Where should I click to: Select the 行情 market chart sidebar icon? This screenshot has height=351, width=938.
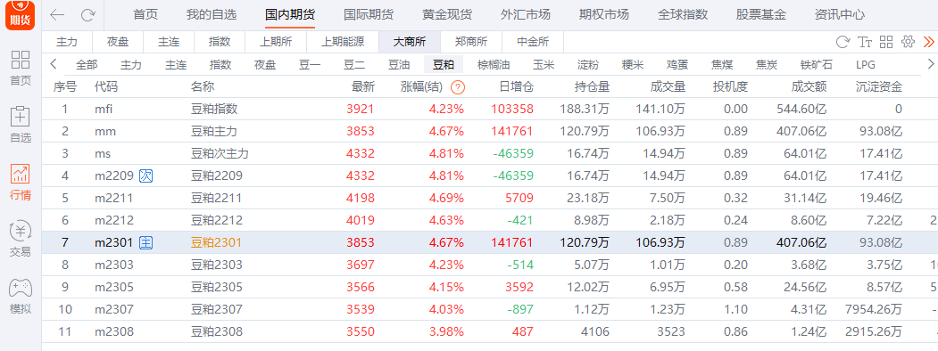[x=21, y=182]
